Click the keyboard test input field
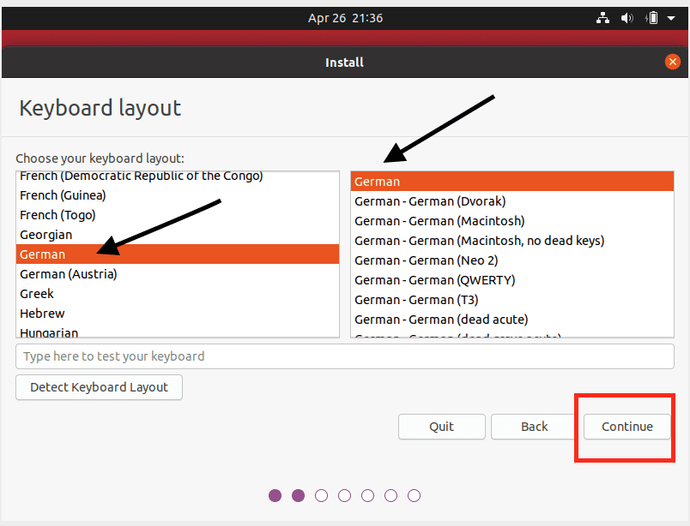The height and width of the screenshot is (526, 690). tap(344, 356)
